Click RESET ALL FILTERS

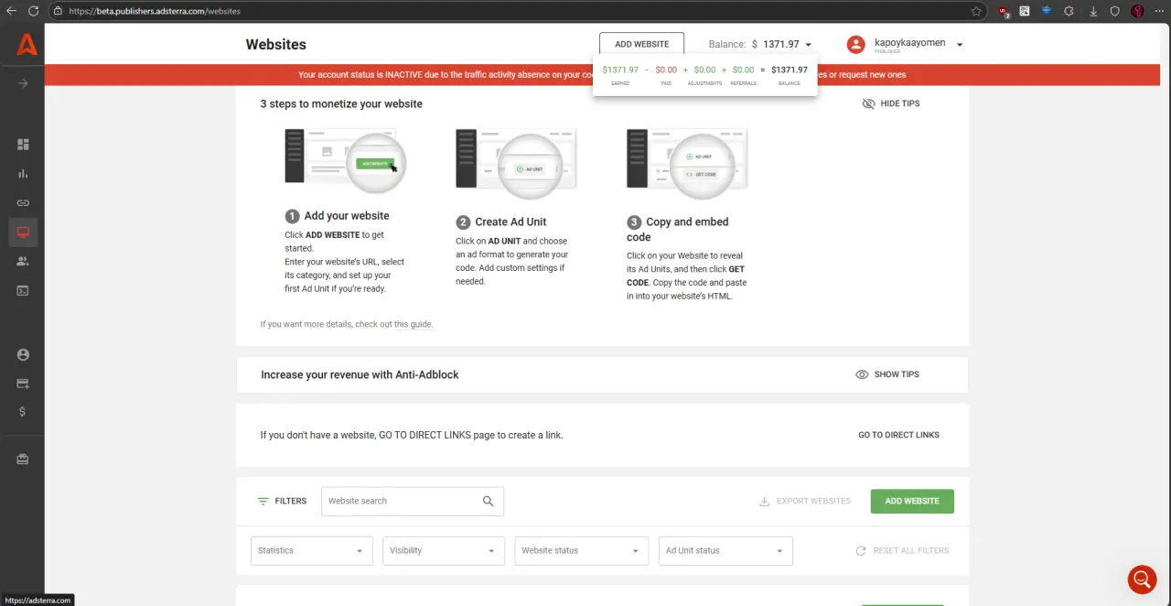[x=902, y=551]
